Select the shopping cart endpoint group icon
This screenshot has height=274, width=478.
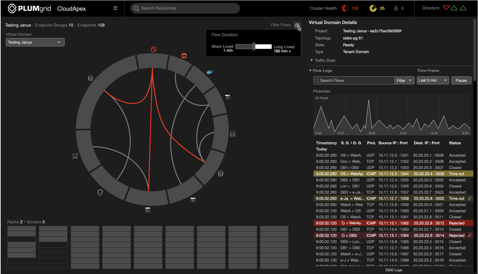point(75,156)
